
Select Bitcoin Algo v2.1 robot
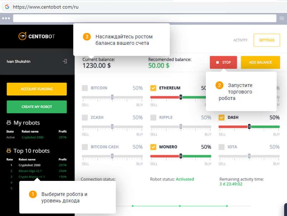30,171
